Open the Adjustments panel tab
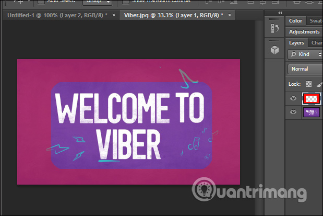 tap(304, 32)
